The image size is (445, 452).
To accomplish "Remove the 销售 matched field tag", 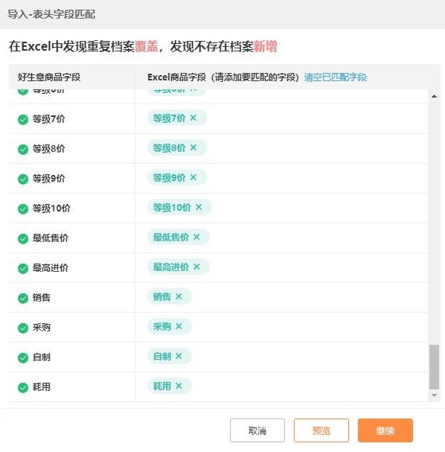I will (x=179, y=296).
